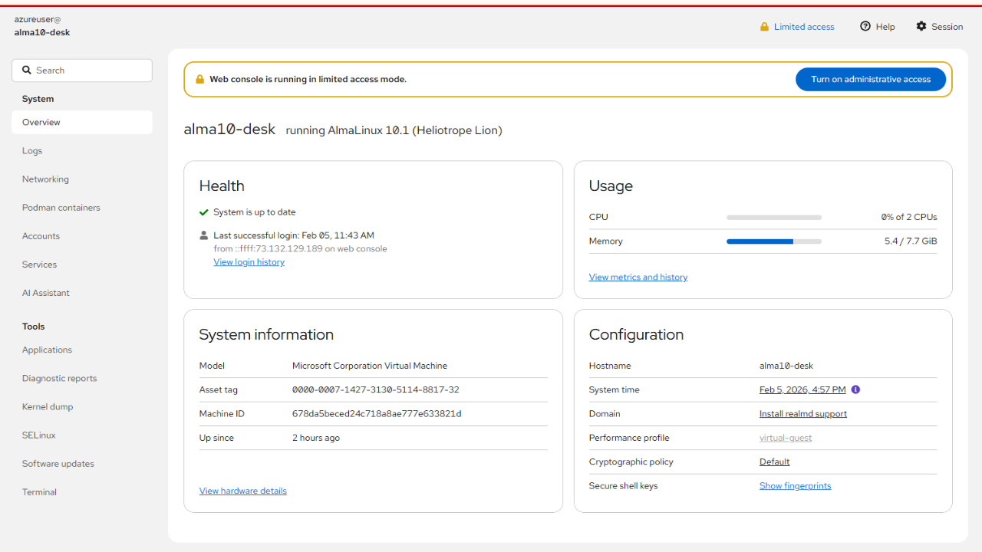Go to the Networking page
The width and height of the screenshot is (982, 552).
point(82,179)
